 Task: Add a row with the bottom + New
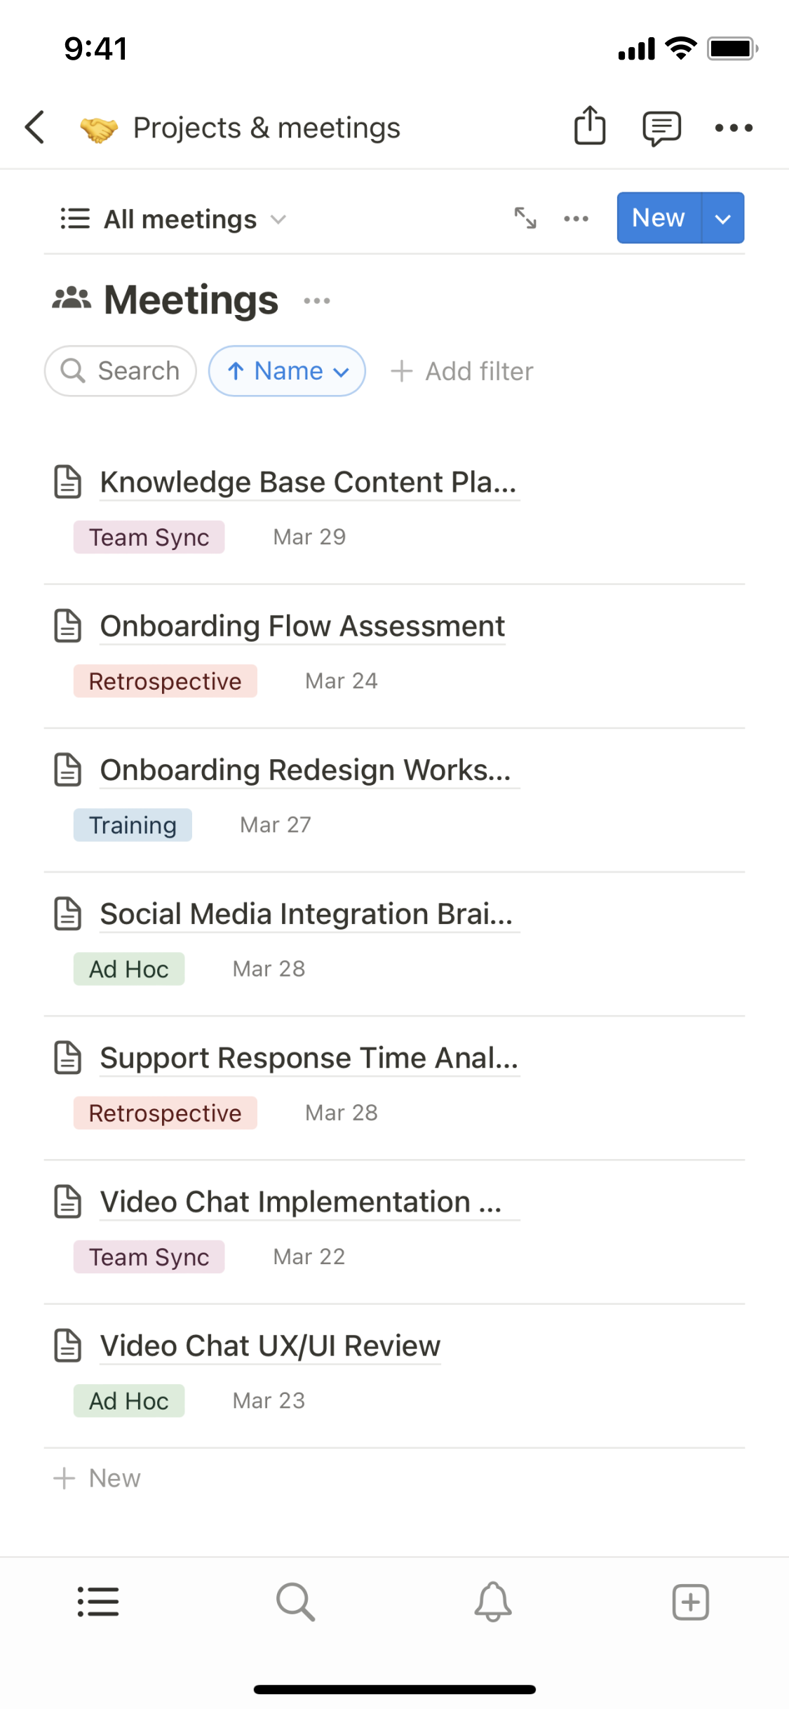point(97,1478)
